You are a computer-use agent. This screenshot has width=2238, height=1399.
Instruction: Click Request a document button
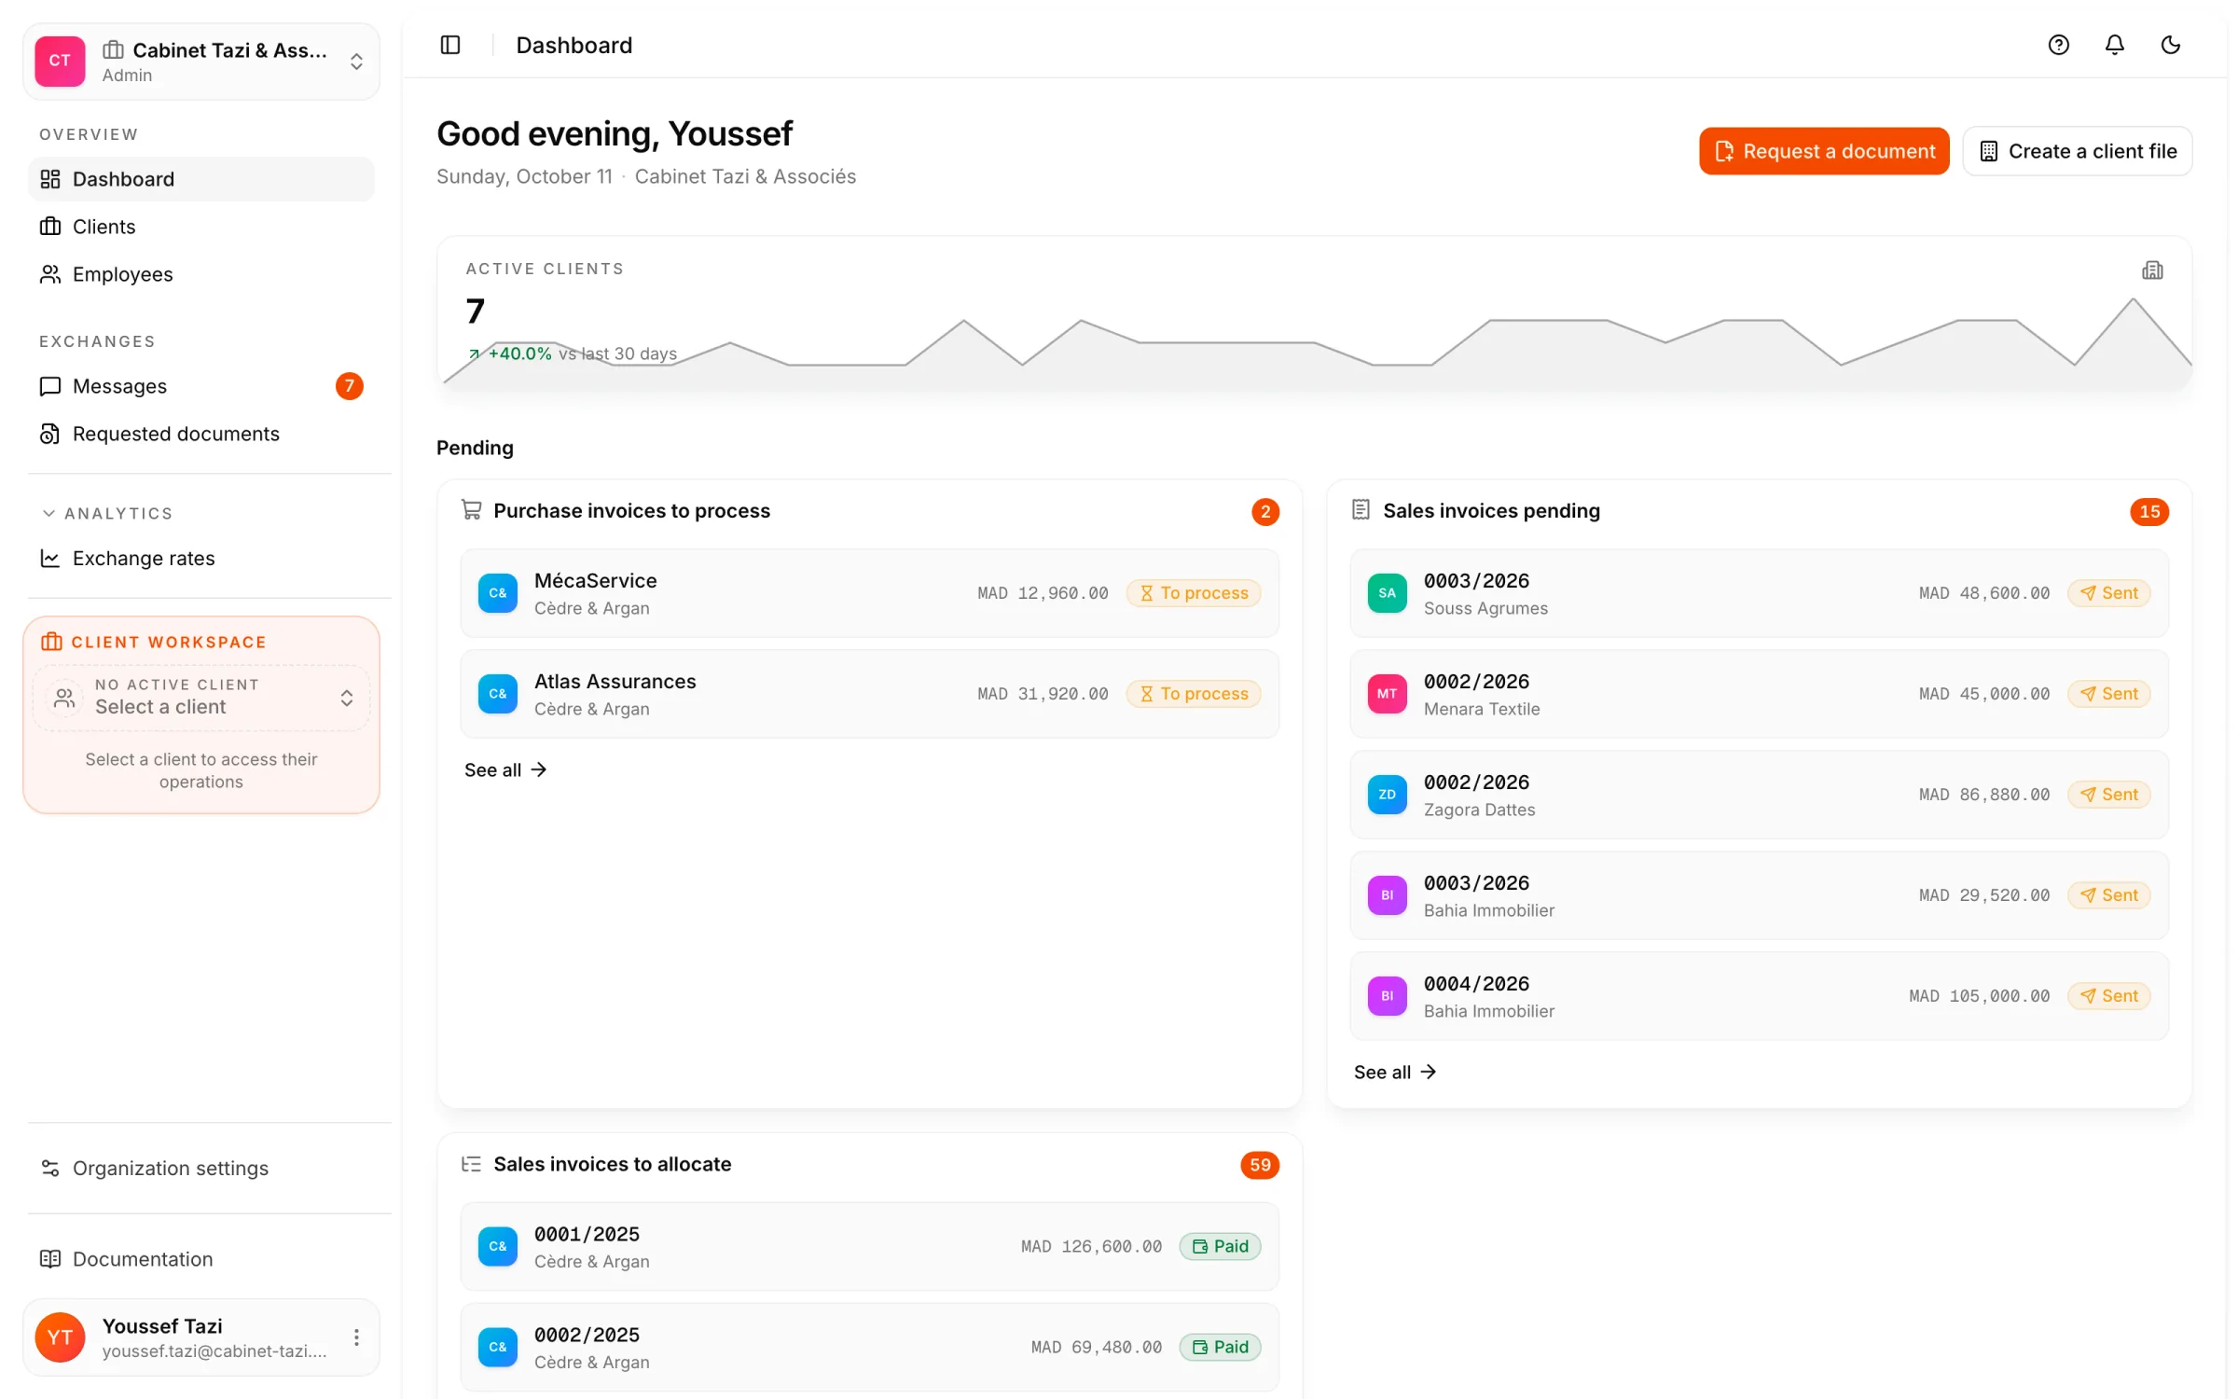[1824, 151]
